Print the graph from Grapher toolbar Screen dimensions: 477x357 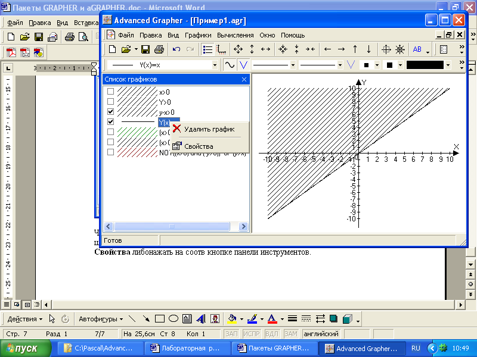[x=159, y=49]
